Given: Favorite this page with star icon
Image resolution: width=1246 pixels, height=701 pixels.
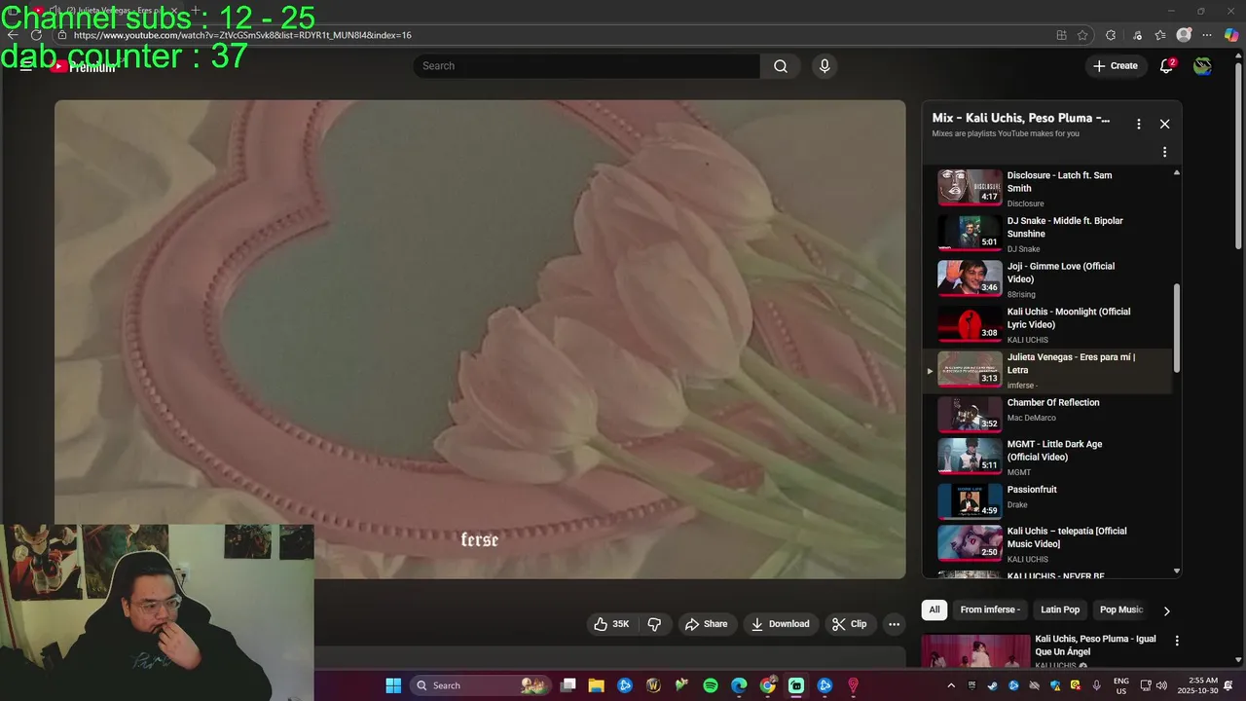Looking at the screenshot, I should 1082,35.
